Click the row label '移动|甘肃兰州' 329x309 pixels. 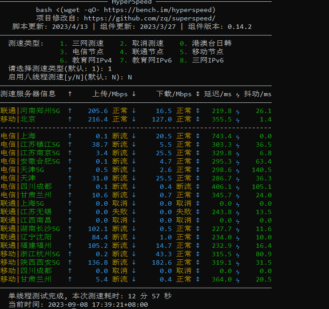tap(26, 279)
